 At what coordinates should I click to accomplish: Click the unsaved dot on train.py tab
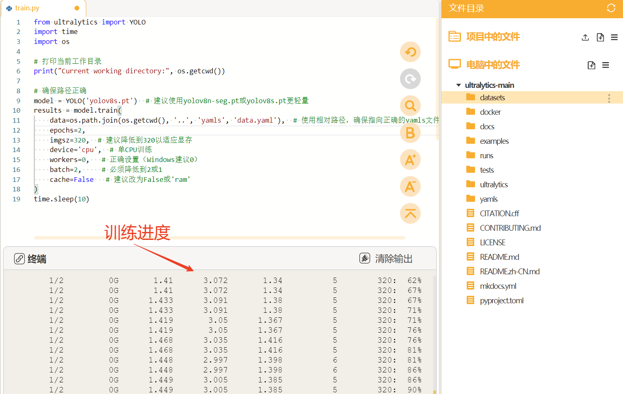click(x=77, y=8)
